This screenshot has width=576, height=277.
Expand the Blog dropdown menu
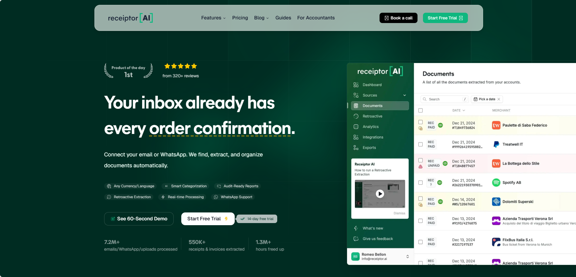pyautogui.click(x=261, y=18)
